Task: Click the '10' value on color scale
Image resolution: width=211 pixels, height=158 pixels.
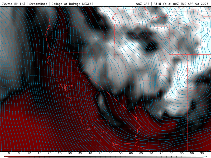Action: click(29, 153)
